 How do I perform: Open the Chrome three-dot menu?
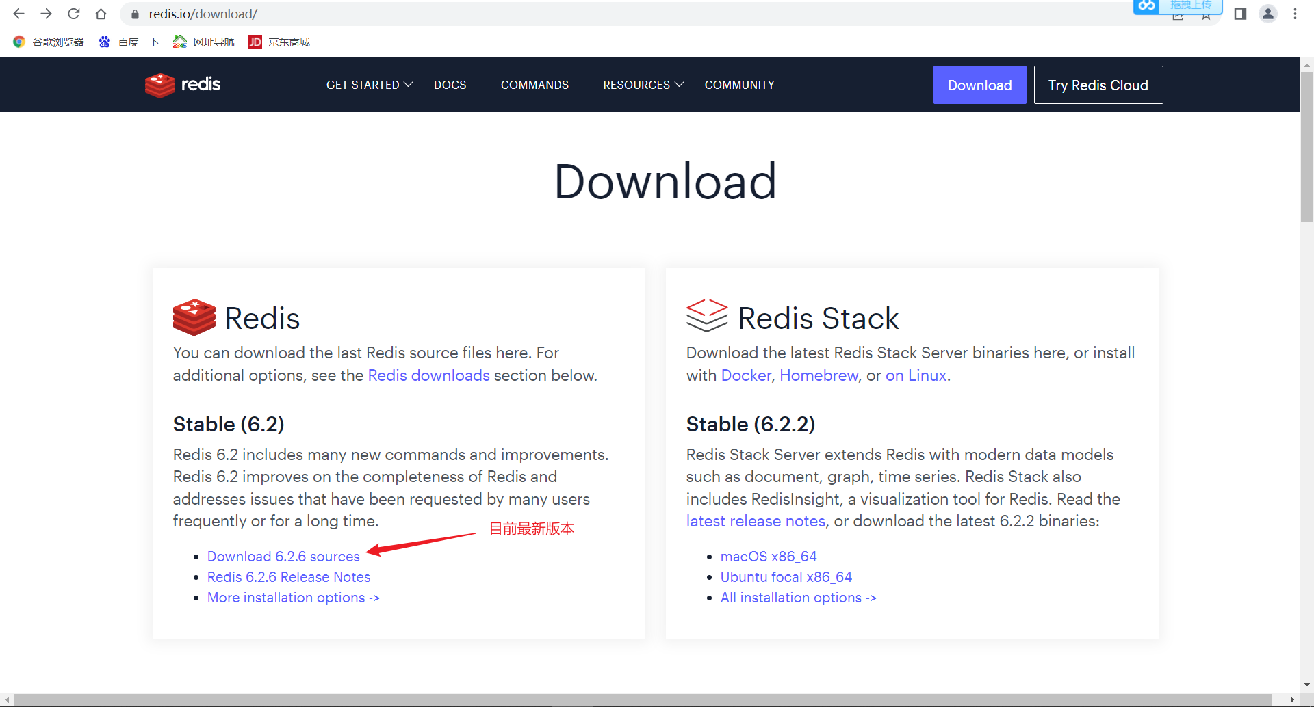point(1296,14)
